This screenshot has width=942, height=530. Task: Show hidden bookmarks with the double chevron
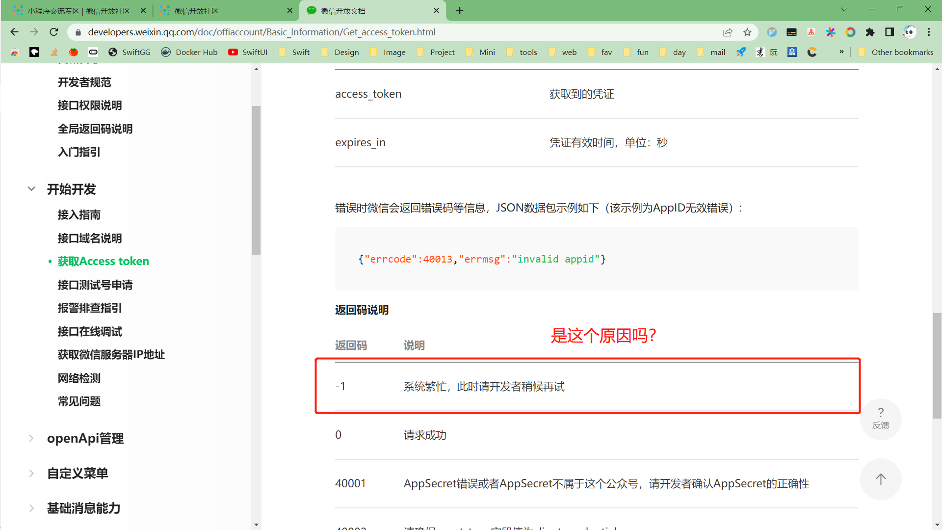(x=842, y=52)
